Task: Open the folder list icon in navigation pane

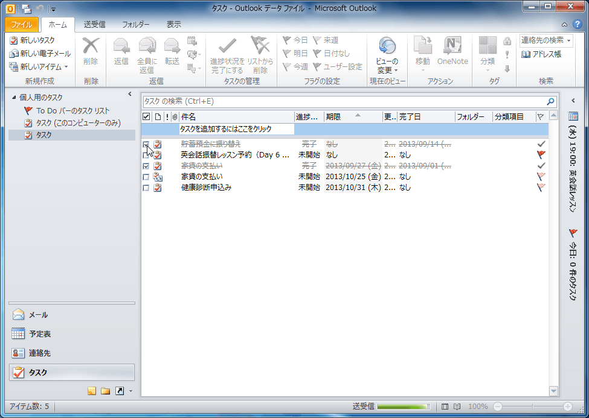Action: (x=106, y=391)
